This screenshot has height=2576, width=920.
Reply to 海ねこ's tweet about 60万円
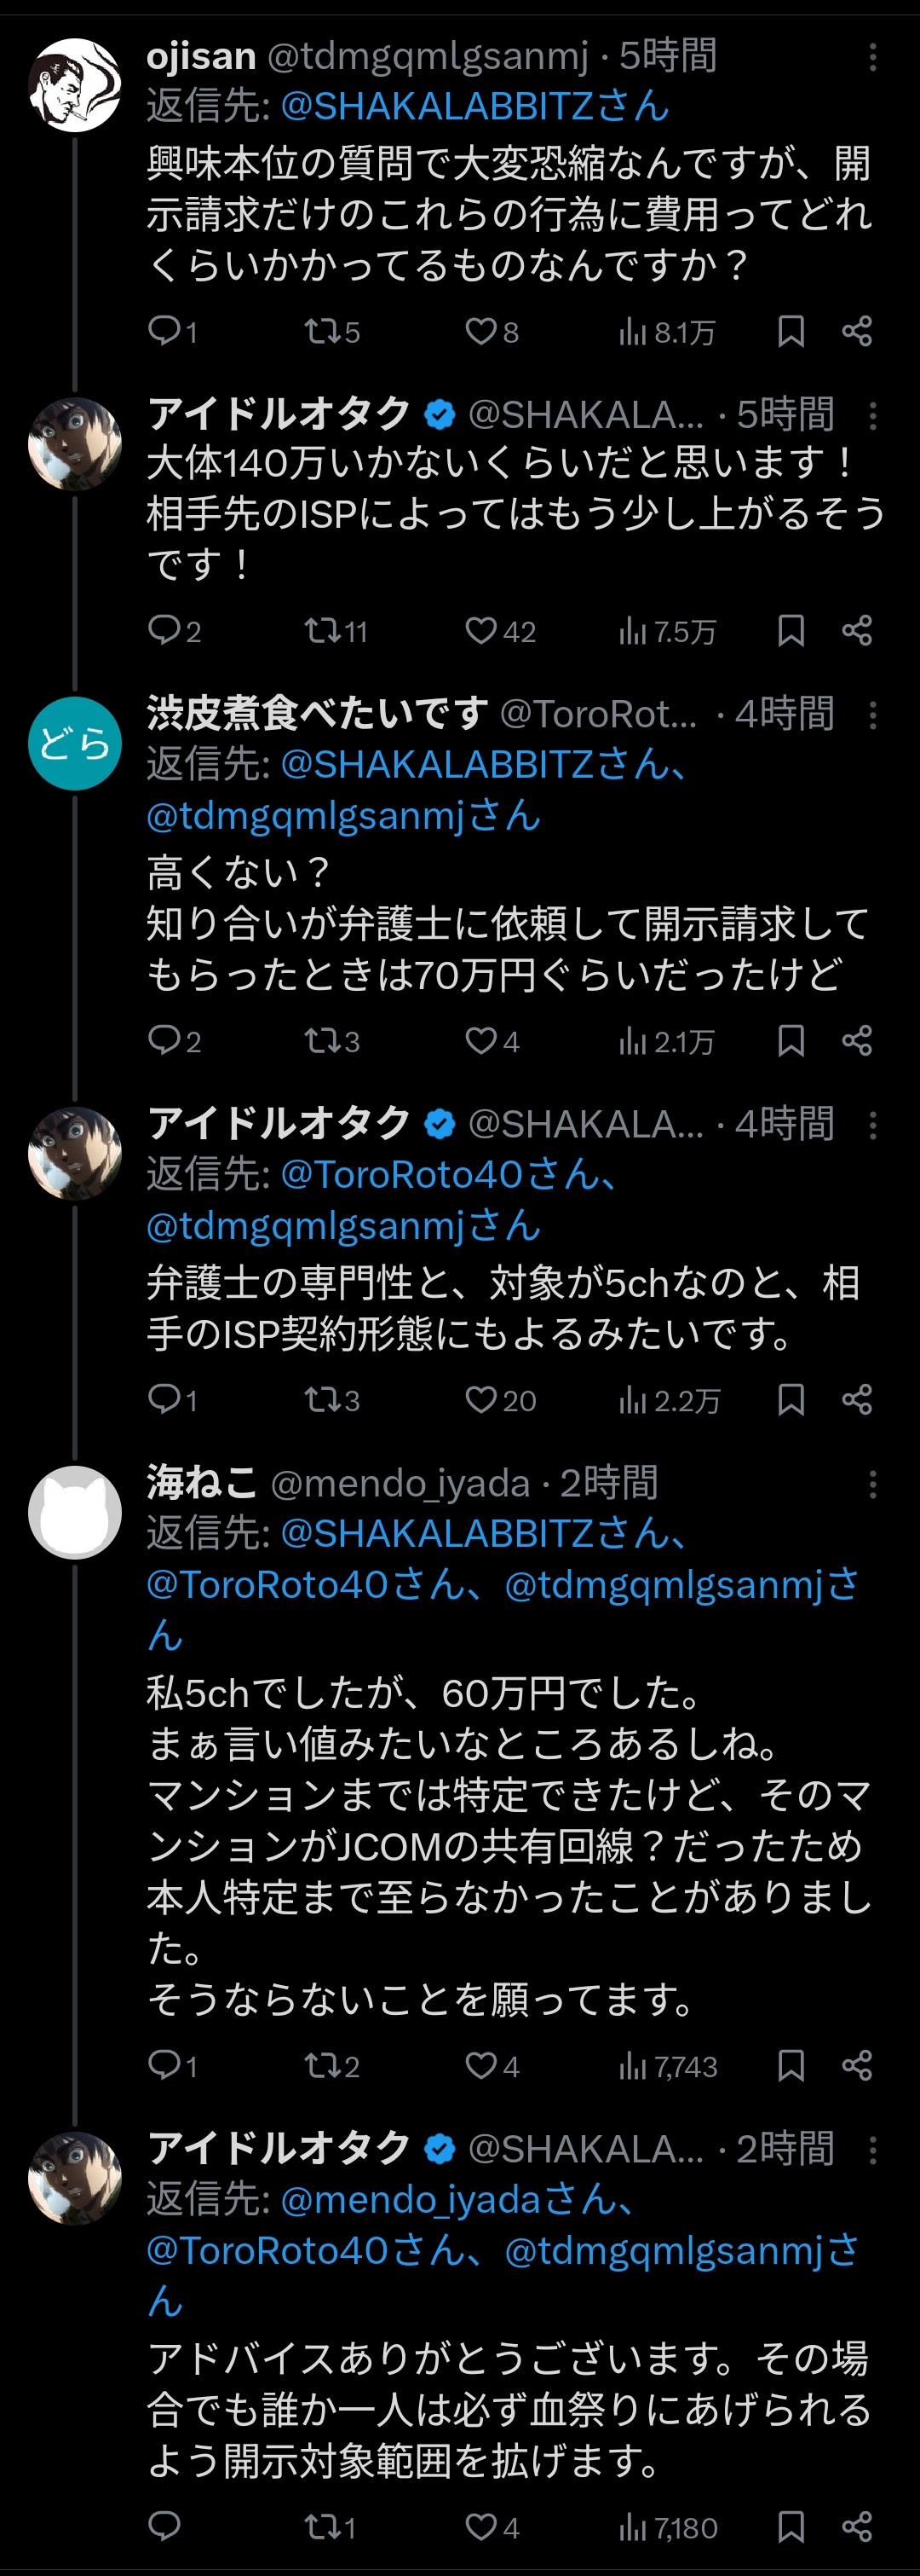point(164,2064)
